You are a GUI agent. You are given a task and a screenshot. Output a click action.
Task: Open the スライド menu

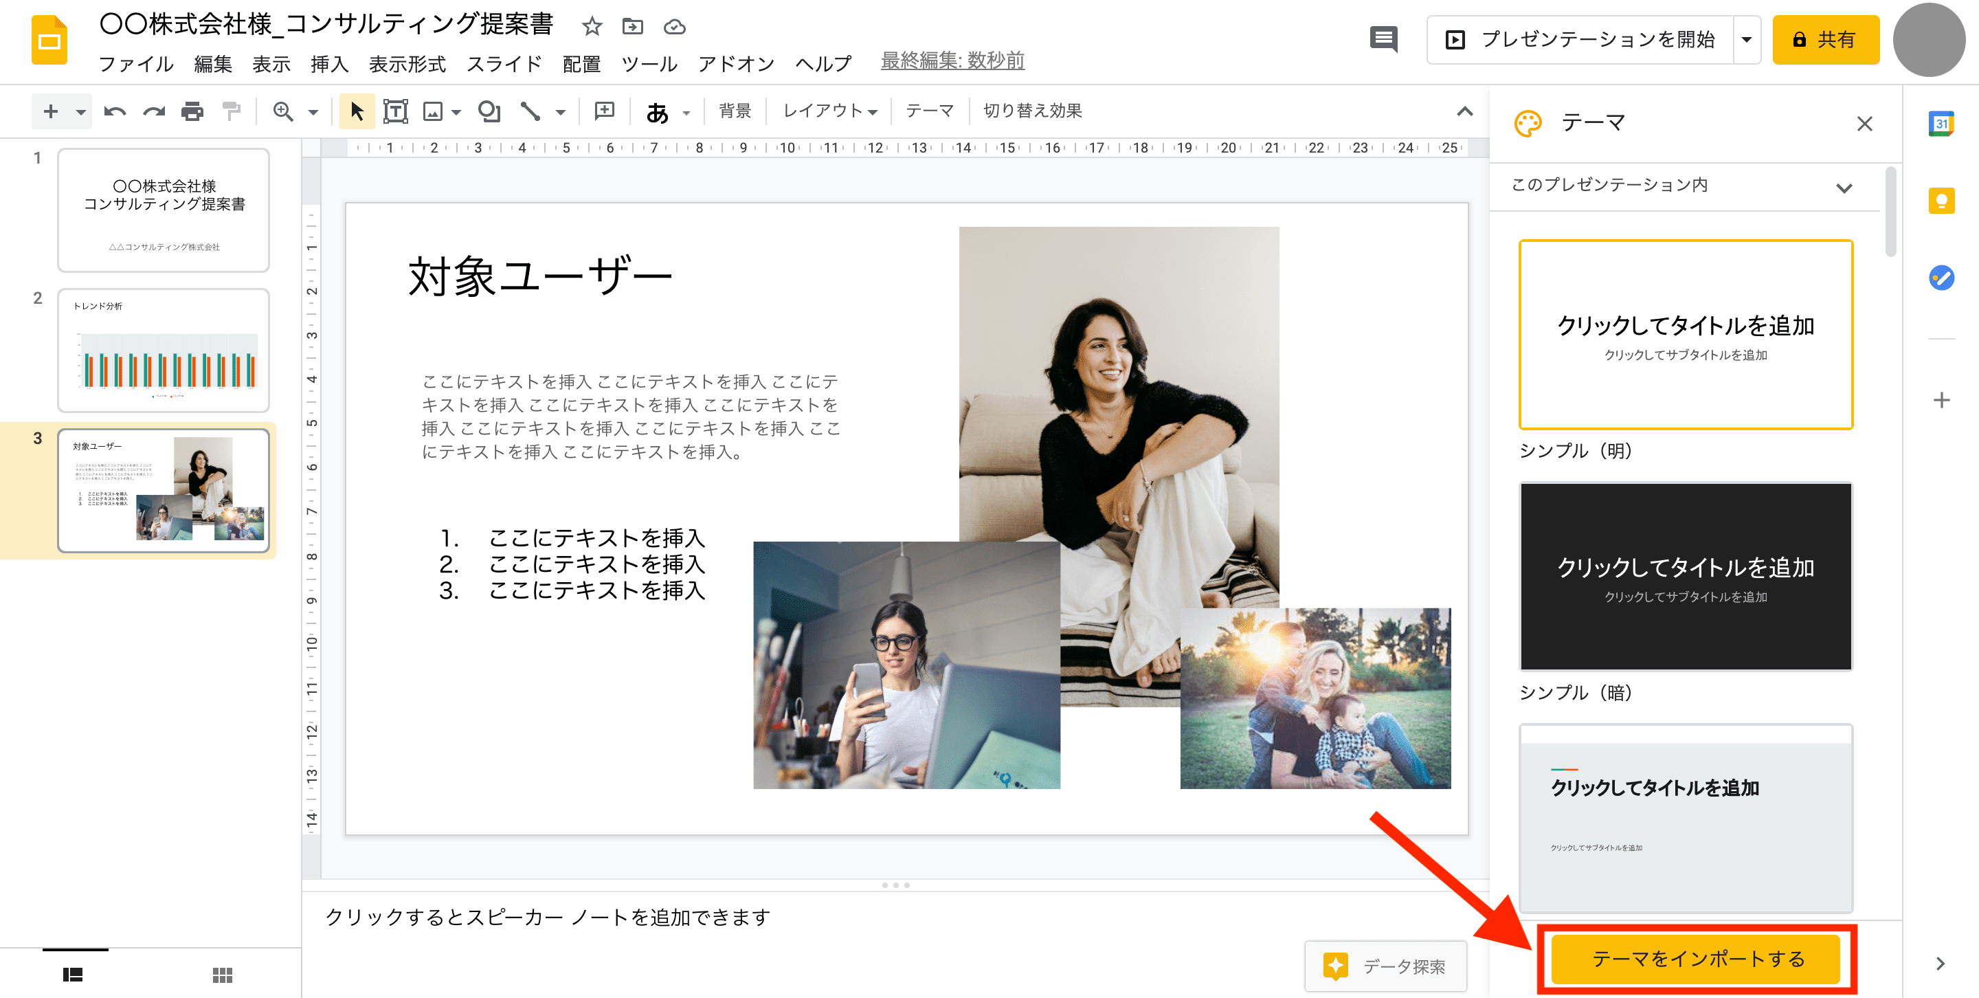click(x=504, y=63)
